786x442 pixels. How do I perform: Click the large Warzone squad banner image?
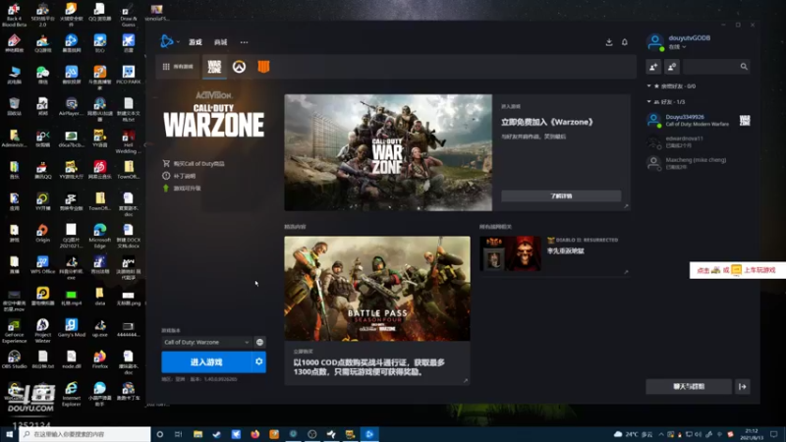[x=388, y=152]
